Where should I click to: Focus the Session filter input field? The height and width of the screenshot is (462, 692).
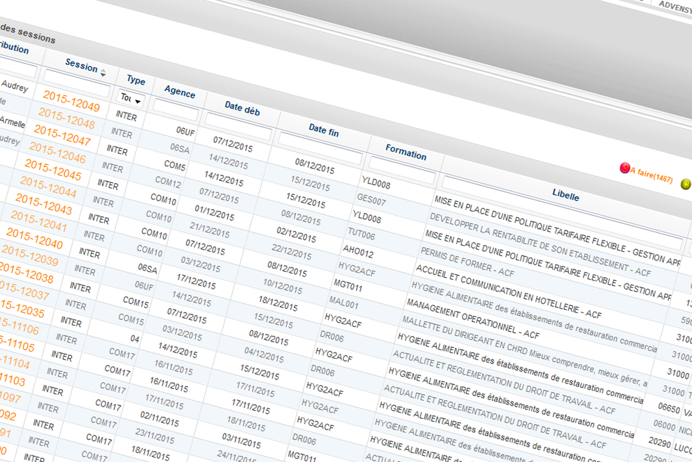point(77,82)
